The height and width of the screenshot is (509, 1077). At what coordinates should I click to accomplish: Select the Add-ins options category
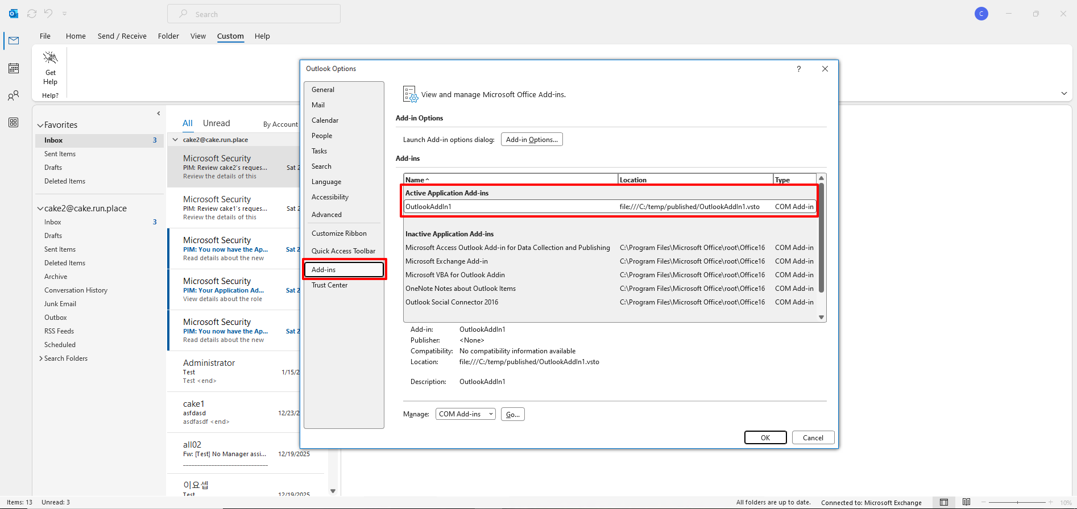[x=343, y=270]
